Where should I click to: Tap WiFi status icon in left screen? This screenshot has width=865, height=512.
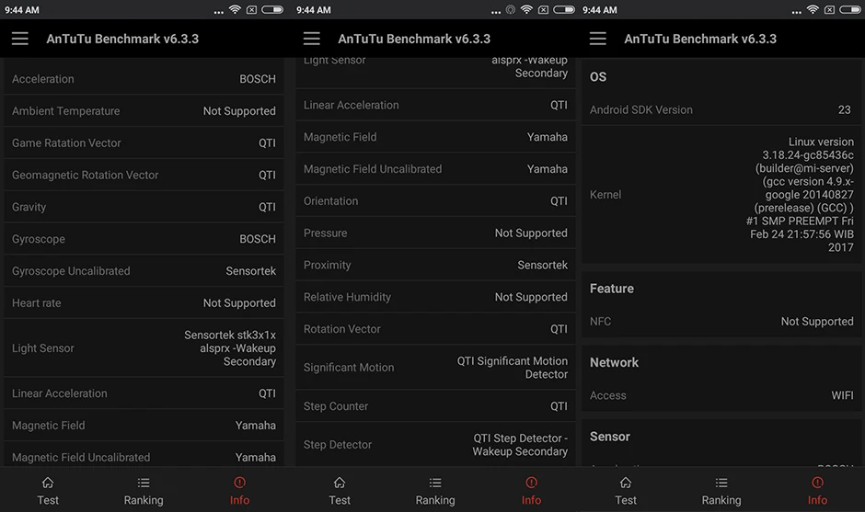click(x=235, y=9)
